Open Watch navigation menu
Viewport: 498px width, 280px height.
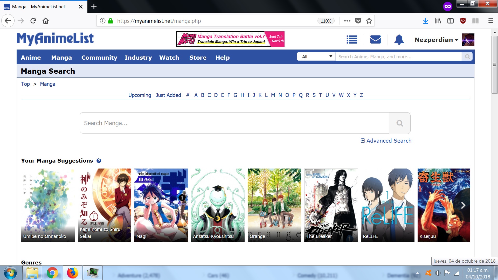tap(169, 58)
